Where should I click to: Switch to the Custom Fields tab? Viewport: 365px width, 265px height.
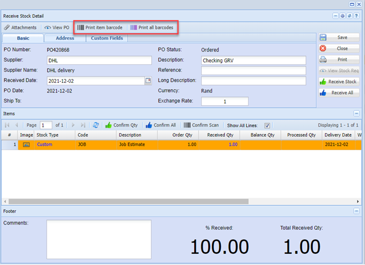(x=107, y=38)
